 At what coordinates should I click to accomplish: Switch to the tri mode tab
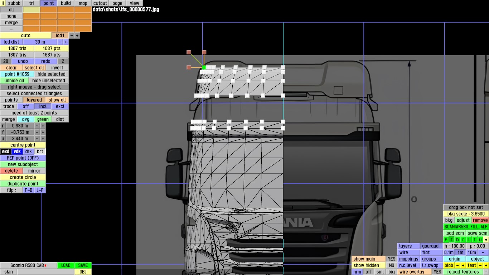pos(32,3)
